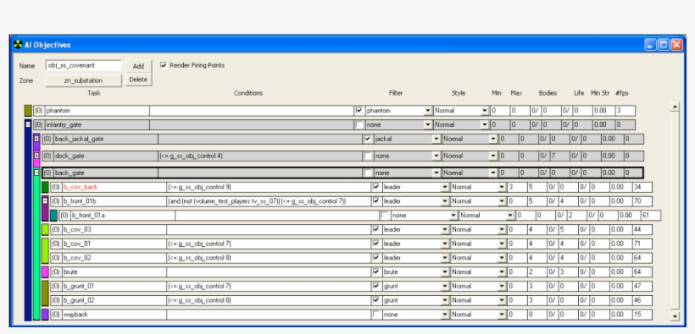Toggle filter checkbox in brute row

click(x=375, y=271)
